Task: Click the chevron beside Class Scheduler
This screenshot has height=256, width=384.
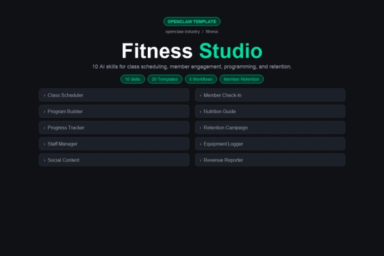Action: tap(44, 95)
